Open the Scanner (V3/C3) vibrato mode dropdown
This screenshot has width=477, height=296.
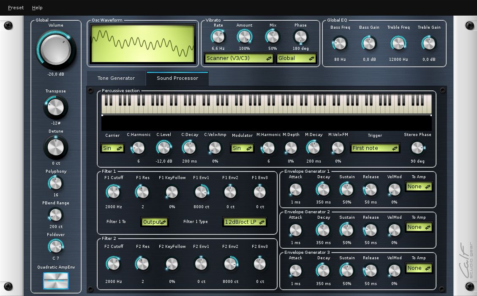tap(239, 58)
